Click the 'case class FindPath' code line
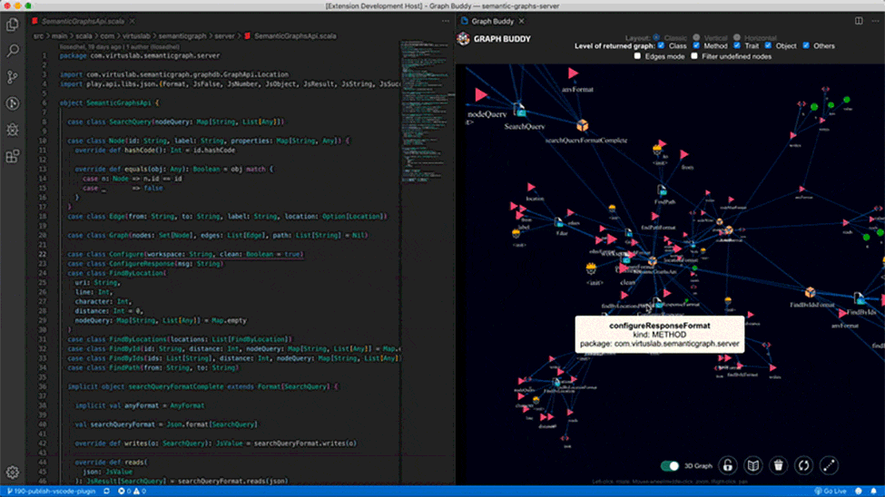 click(x=153, y=367)
